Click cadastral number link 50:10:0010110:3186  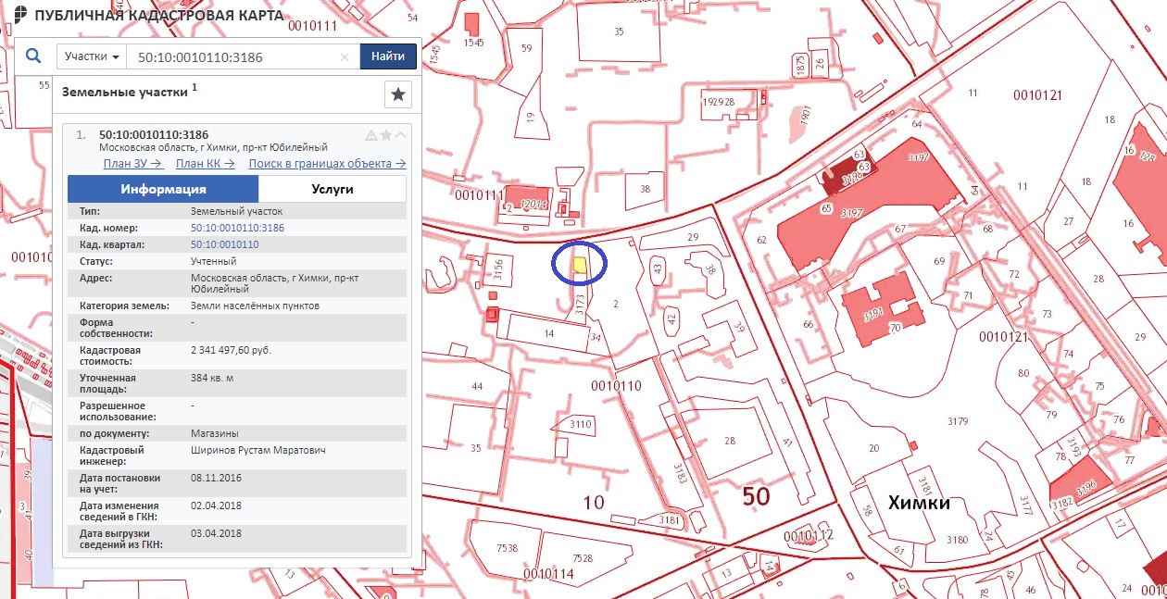pos(237,228)
